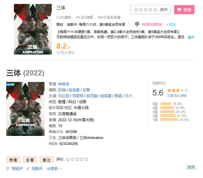Click the heart 追番 follow button
The image size is (203, 178).
pyautogui.click(x=184, y=10)
